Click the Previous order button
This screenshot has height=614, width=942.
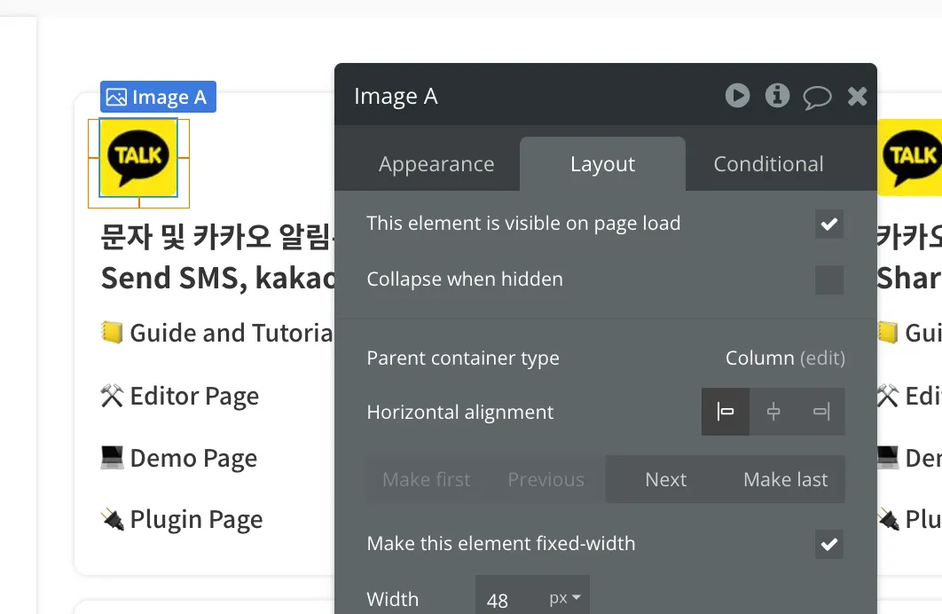click(x=546, y=479)
